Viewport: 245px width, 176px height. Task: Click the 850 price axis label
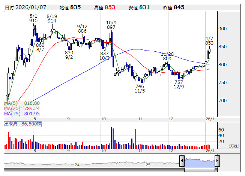point(222,47)
